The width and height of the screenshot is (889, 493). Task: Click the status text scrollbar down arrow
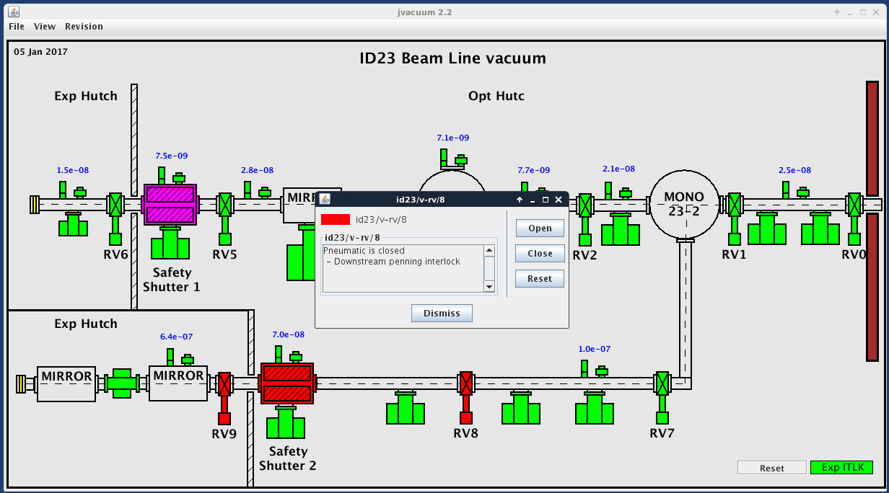(489, 287)
